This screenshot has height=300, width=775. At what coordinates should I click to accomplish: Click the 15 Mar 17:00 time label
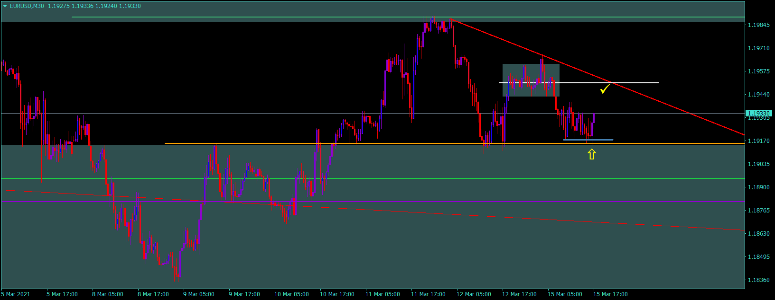[x=610, y=294]
